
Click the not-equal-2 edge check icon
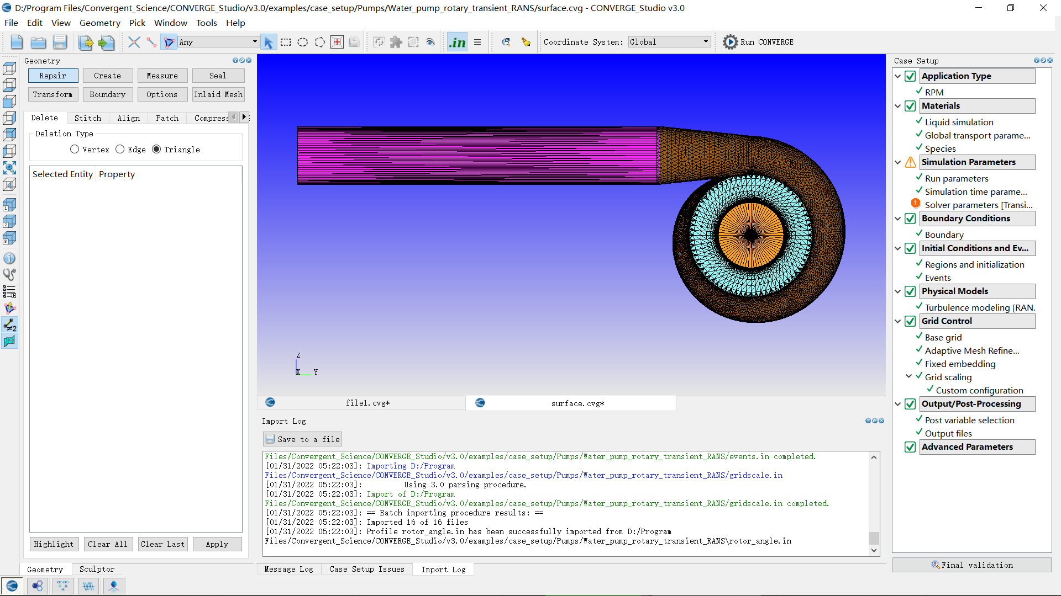tap(9, 325)
